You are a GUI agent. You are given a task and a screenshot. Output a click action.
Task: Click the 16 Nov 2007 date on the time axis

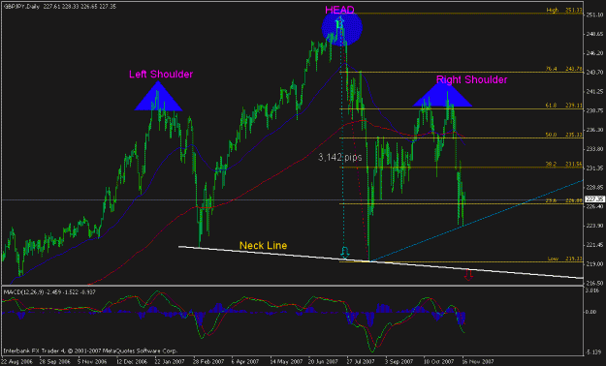[x=478, y=362]
